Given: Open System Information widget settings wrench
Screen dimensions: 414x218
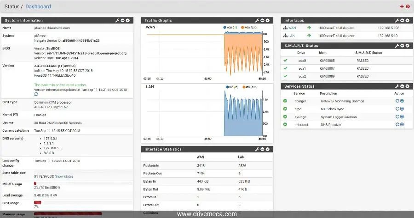Looking at the screenshot, I should pos(117,20).
